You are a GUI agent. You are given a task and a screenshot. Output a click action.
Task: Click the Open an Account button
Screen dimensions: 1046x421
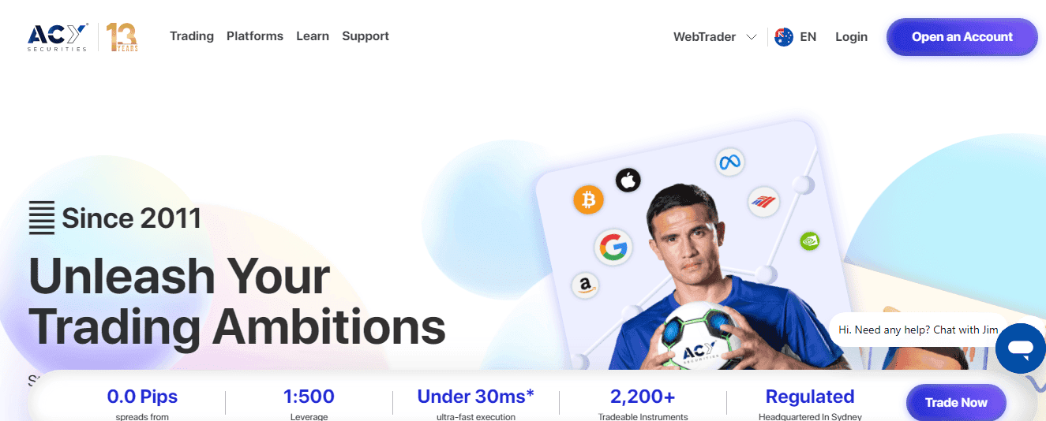pyautogui.click(x=962, y=37)
